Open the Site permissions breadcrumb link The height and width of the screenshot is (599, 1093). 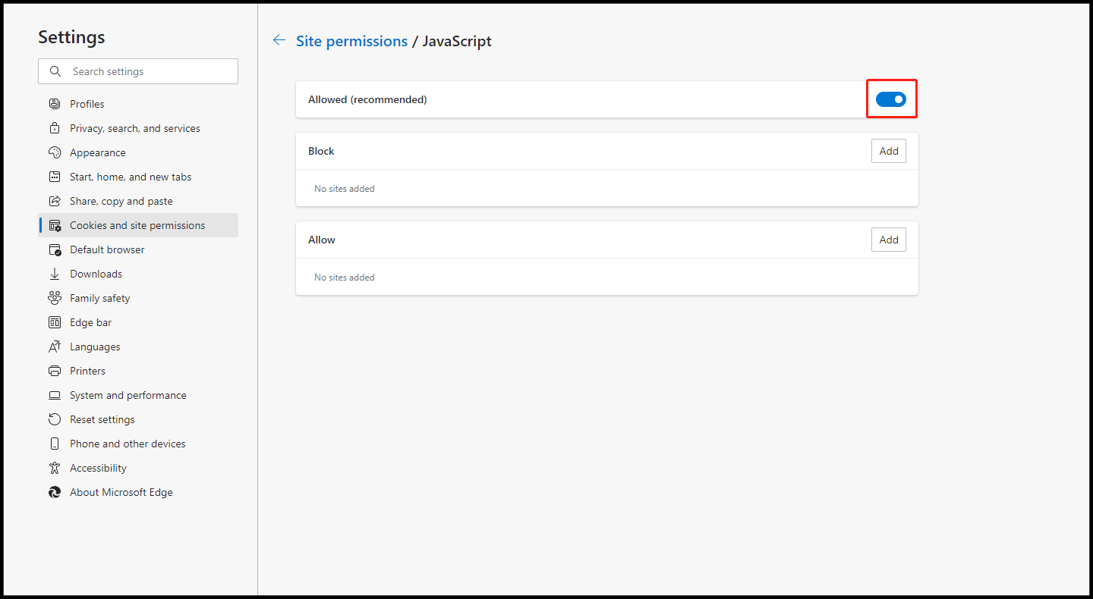point(351,41)
